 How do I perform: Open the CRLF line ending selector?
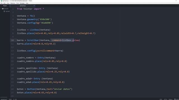161,99
